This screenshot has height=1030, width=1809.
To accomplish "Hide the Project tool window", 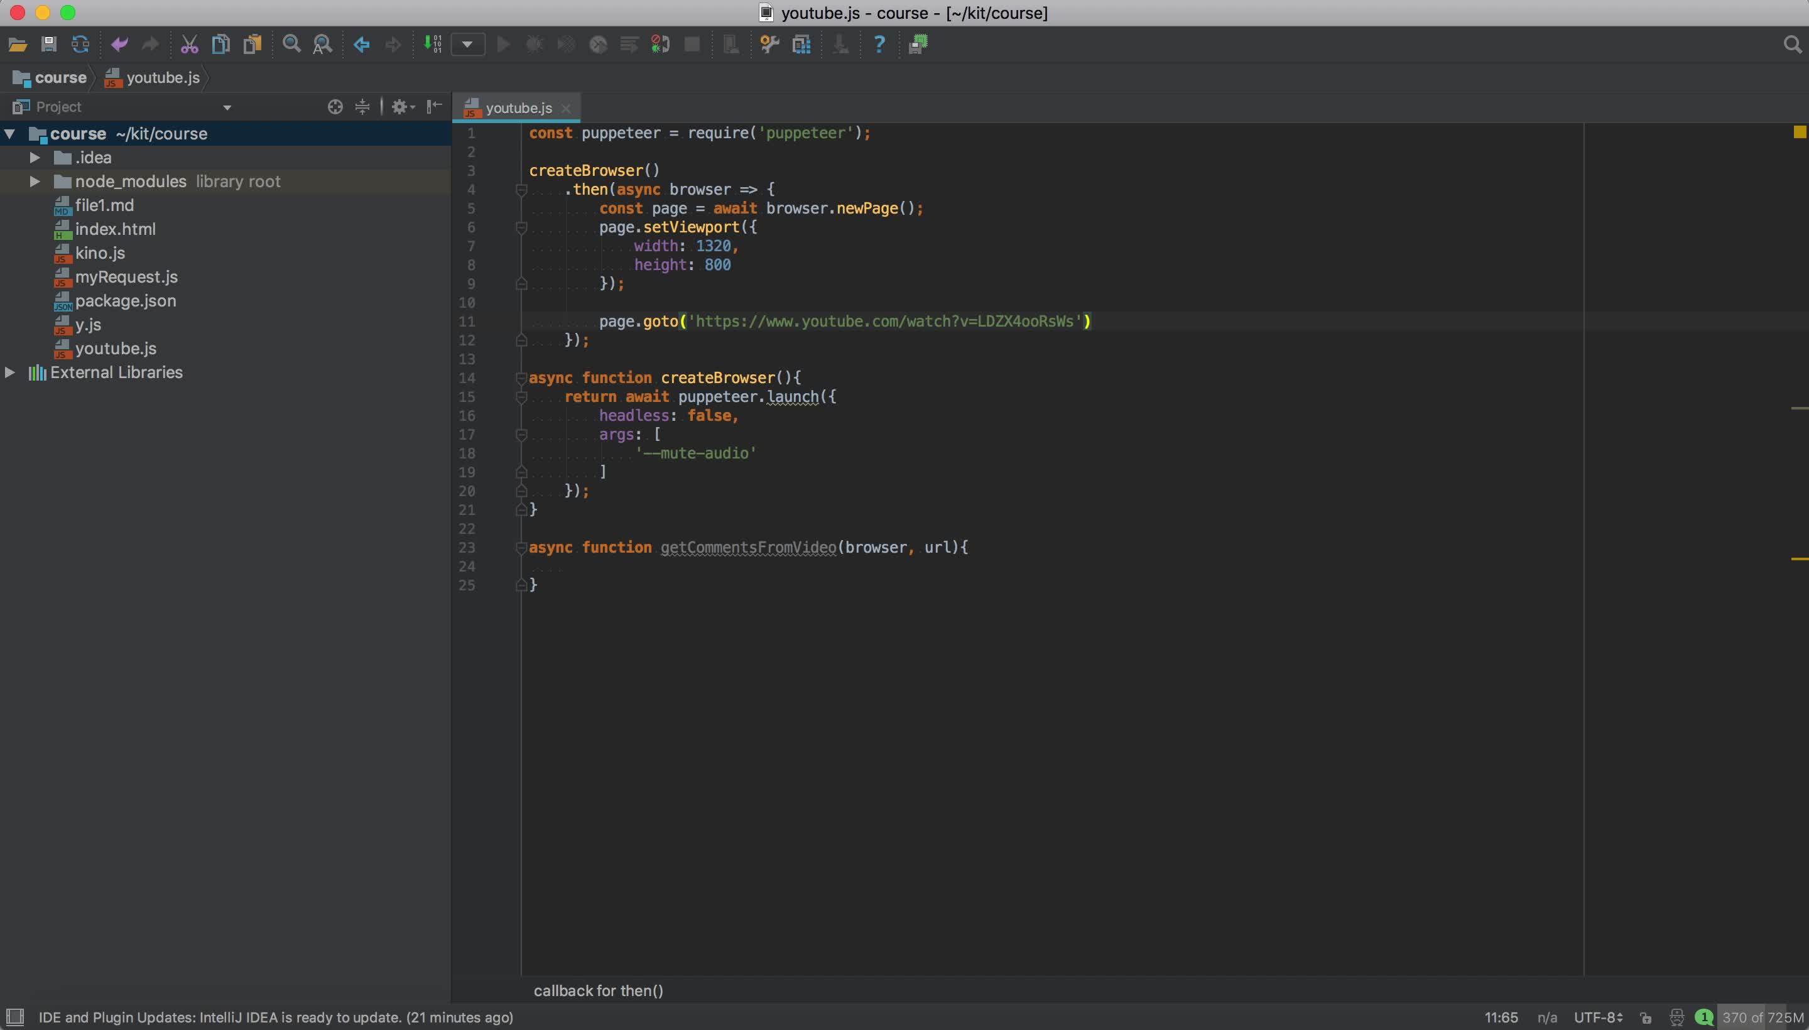I will pos(435,107).
